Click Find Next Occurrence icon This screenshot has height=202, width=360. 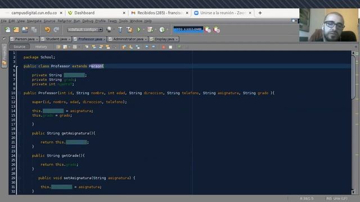click(x=101, y=47)
